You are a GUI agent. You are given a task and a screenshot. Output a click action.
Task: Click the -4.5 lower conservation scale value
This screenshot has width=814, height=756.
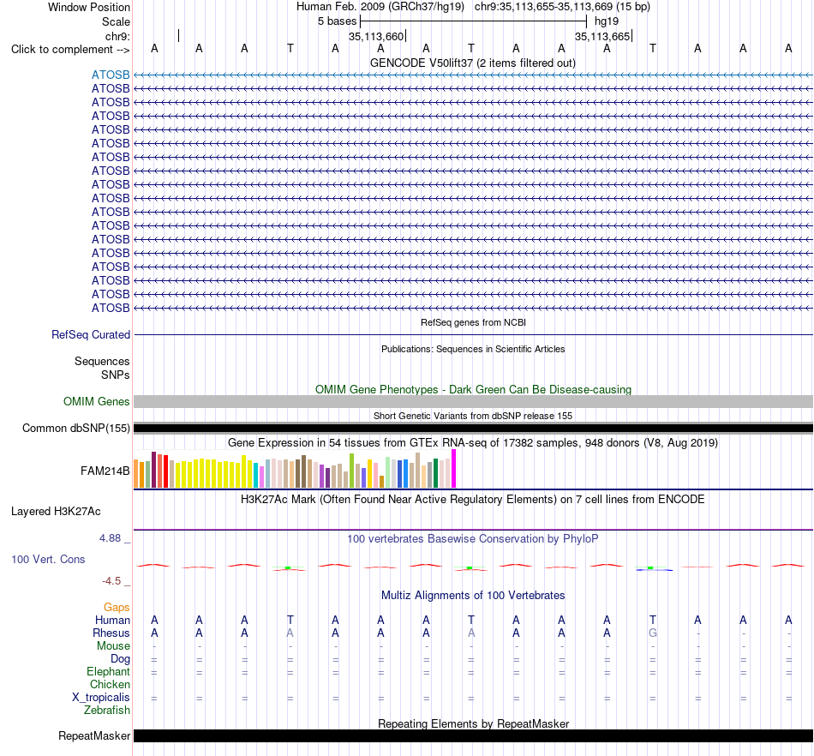pos(111,581)
